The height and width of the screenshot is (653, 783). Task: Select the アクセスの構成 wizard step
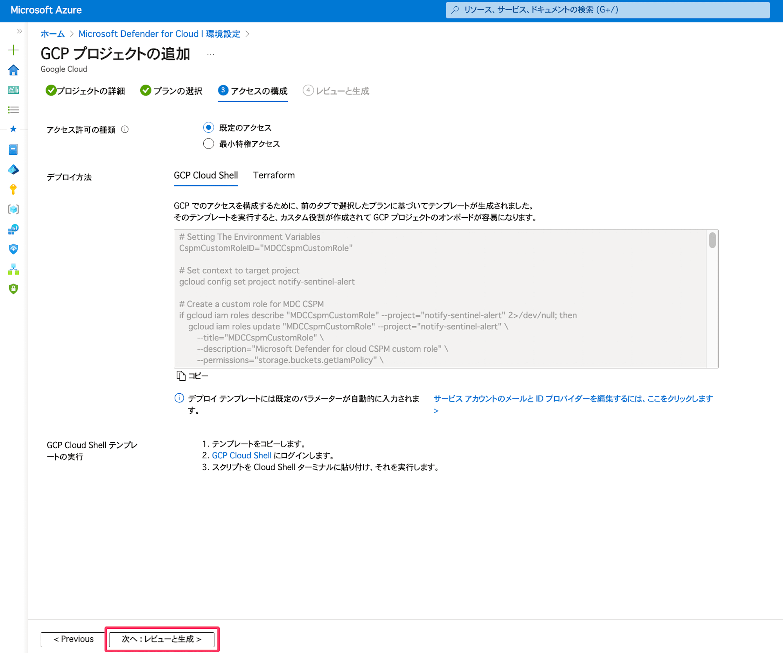[x=253, y=91]
